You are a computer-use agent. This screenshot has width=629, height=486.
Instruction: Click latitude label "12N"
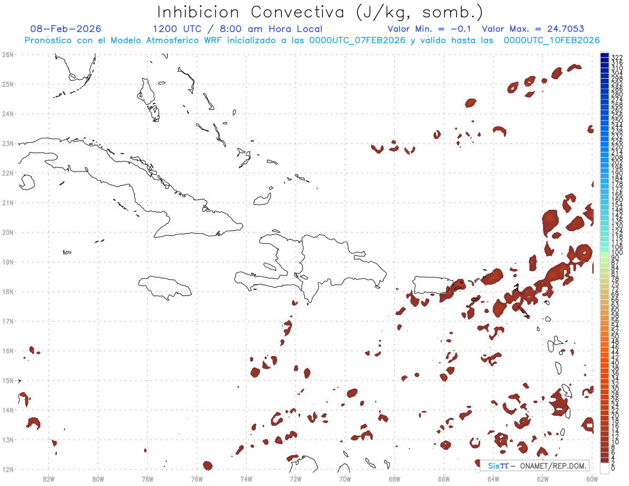(x=8, y=469)
